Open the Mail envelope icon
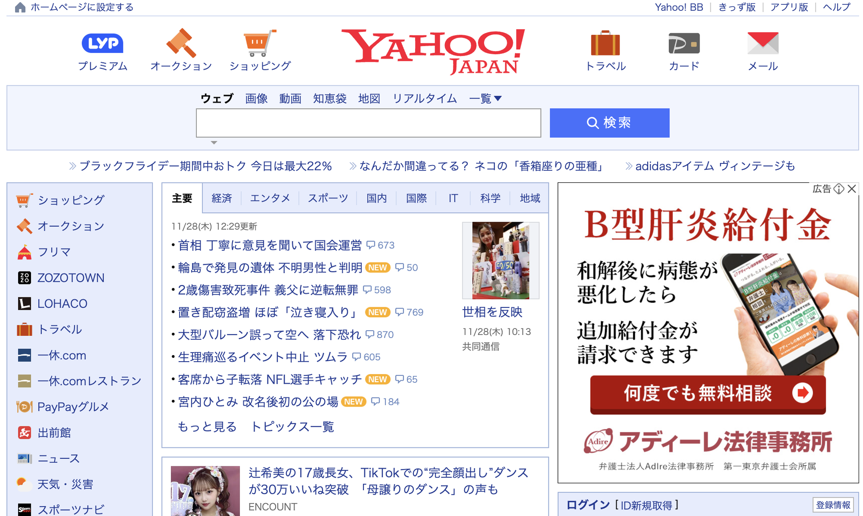863x516 pixels. [x=763, y=43]
